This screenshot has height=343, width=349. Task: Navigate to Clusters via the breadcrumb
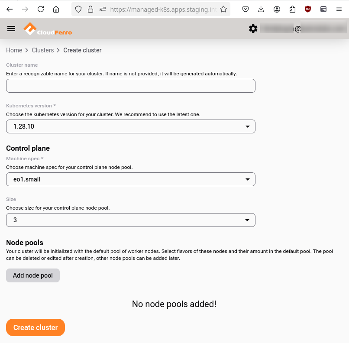pyautogui.click(x=42, y=50)
